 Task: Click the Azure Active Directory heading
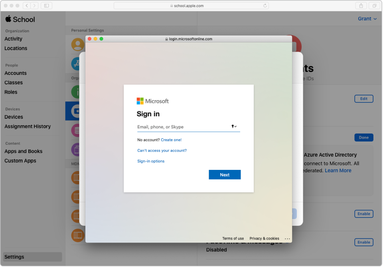331,155
